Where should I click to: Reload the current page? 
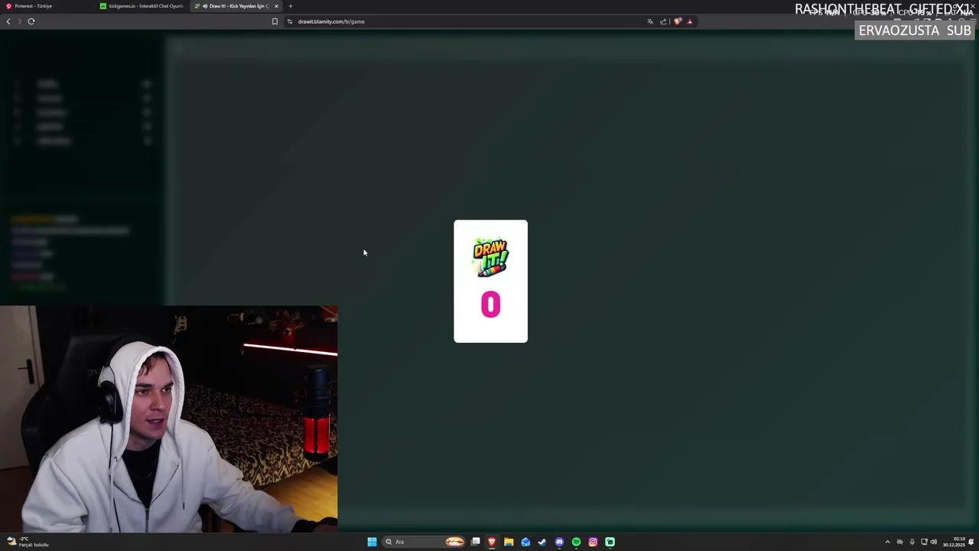(x=31, y=21)
